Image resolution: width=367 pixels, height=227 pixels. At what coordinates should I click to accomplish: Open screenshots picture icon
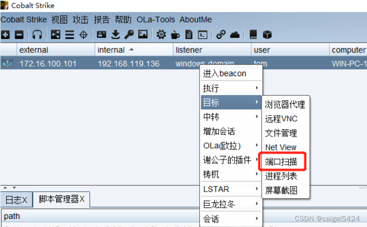click(143, 34)
